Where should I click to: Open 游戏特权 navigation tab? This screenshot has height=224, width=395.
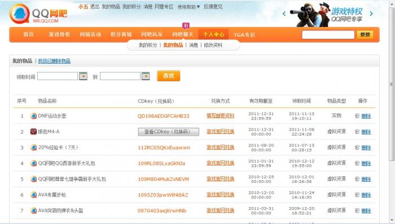click(59, 34)
